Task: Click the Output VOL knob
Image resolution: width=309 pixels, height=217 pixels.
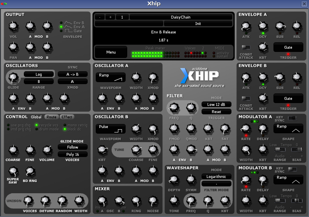Action: tap(13, 26)
